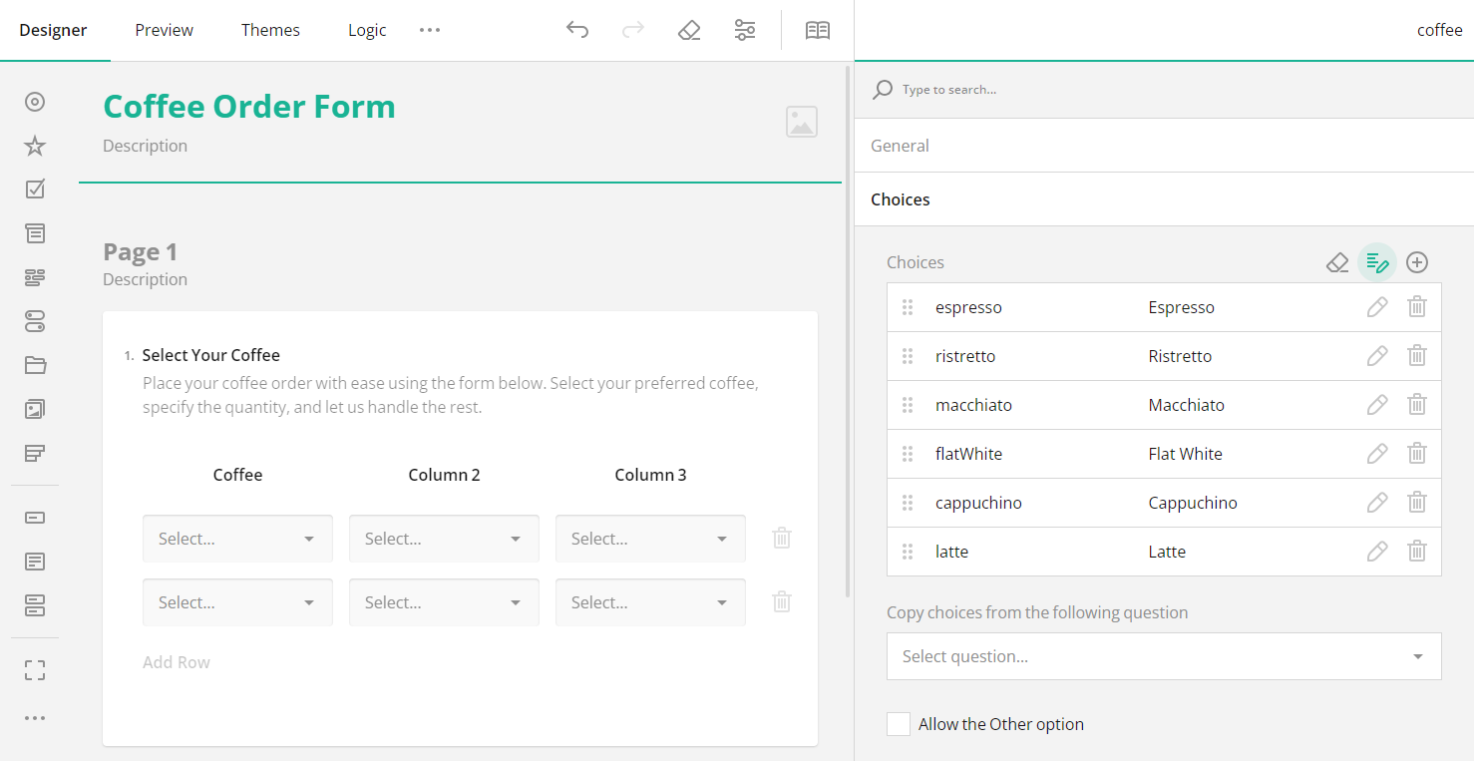The image size is (1474, 761).
Task: Select the Image Picker question type
Action: click(35, 409)
